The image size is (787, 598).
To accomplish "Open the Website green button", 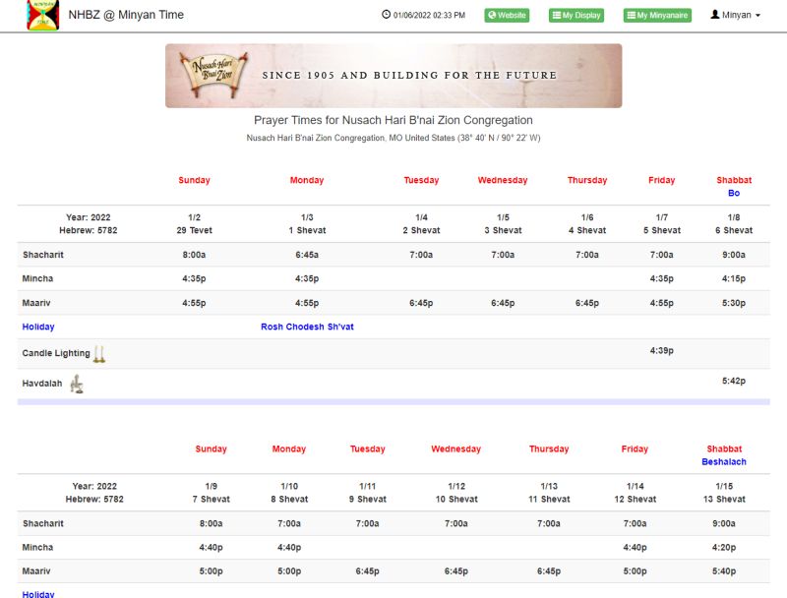I will point(507,15).
